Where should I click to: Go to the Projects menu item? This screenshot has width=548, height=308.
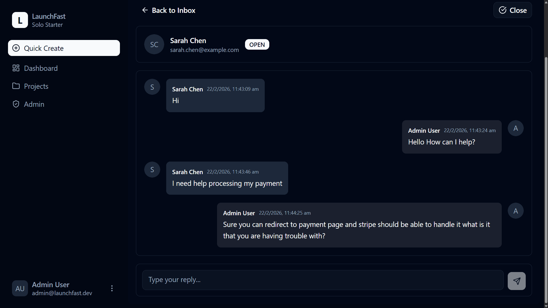[36, 86]
